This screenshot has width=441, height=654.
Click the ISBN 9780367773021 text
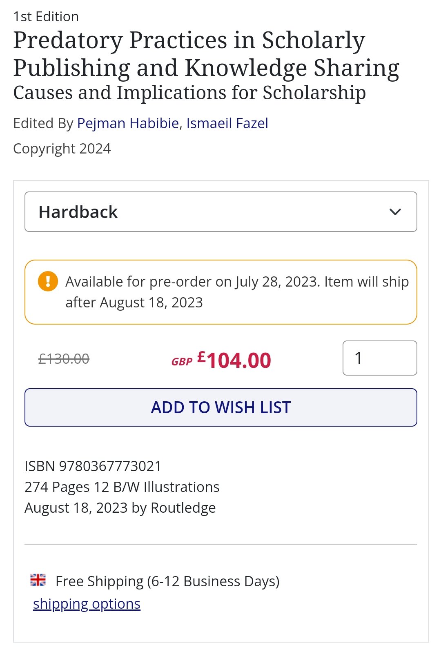[x=93, y=466]
